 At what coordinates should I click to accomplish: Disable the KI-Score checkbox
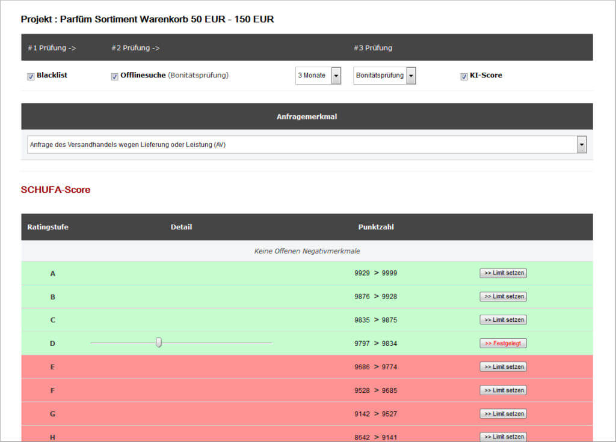pyautogui.click(x=464, y=77)
